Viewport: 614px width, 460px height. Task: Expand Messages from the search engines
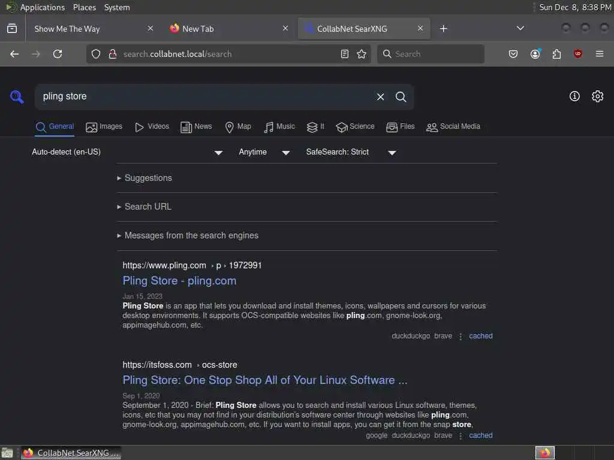point(188,235)
